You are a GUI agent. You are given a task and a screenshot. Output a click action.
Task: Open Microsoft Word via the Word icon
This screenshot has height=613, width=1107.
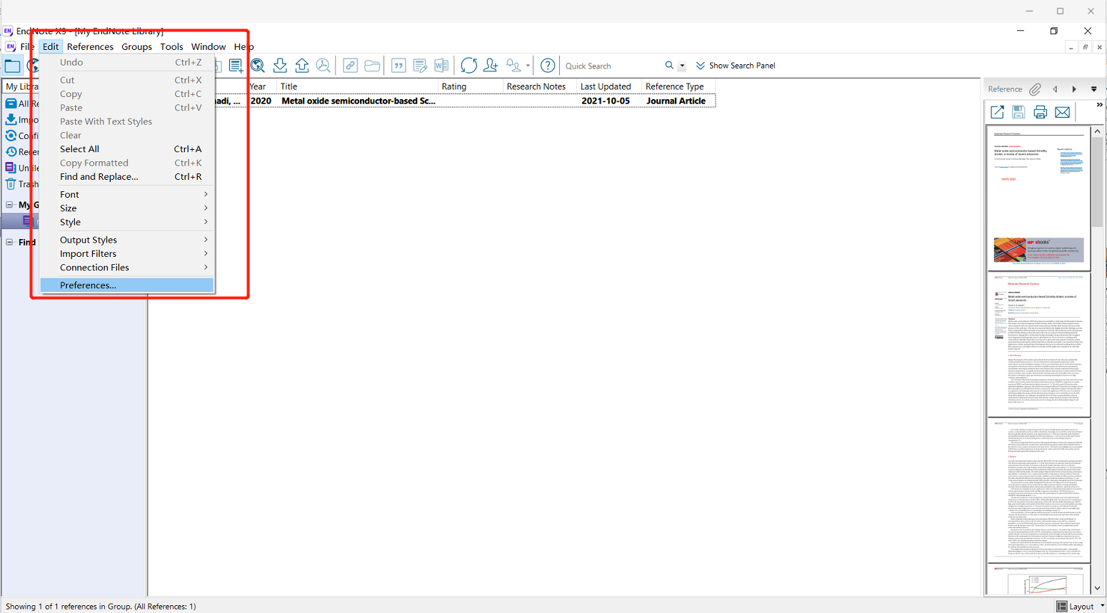tap(441, 65)
